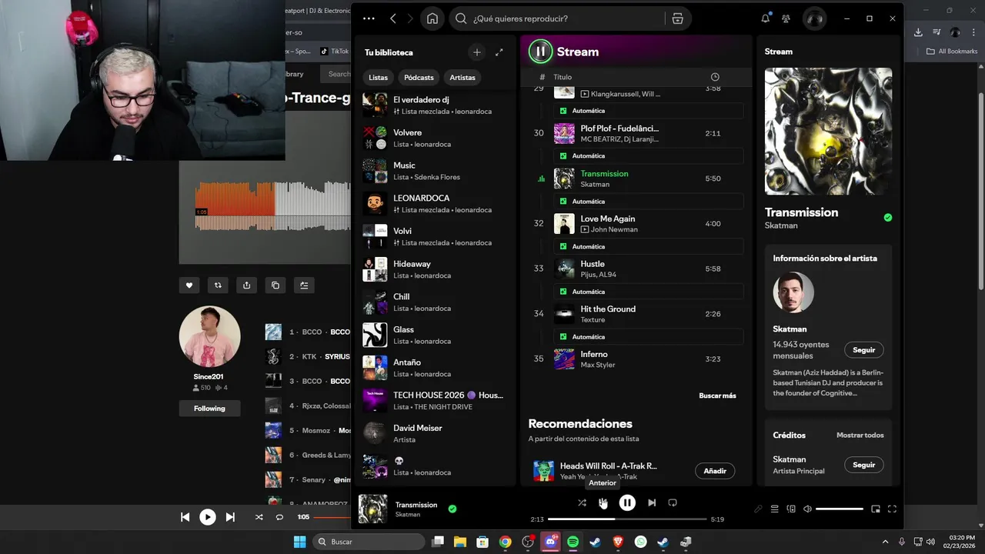The image size is (985, 554).
Task: Open Spotify miniplayer
Action: point(876,509)
